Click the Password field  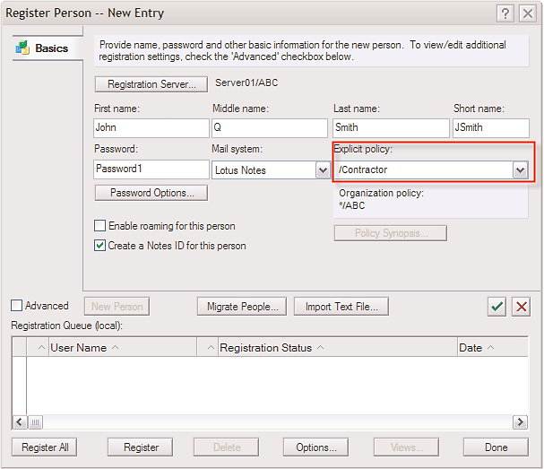pyautogui.click(x=151, y=169)
